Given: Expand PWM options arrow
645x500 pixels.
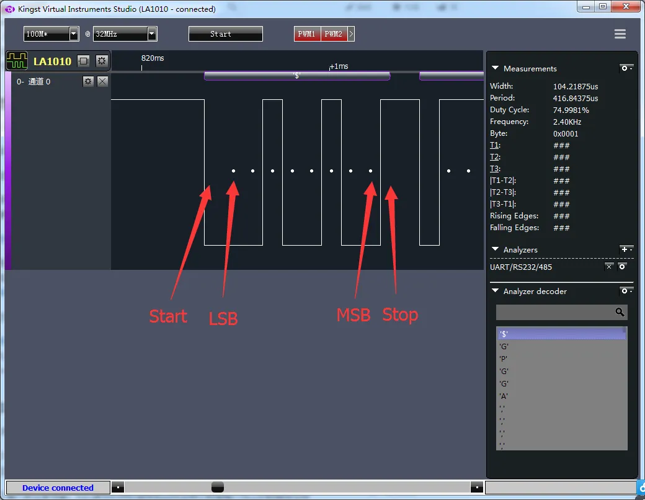Looking at the screenshot, I should coord(352,34).
